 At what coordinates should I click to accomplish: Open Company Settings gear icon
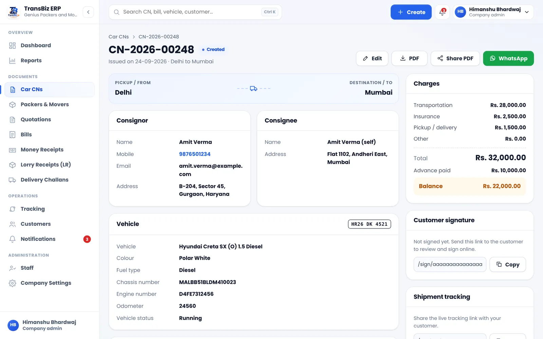(13, 283)
